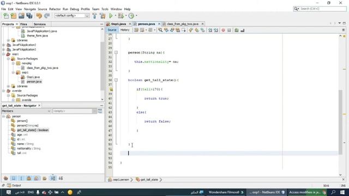Toggle Bookmark editor toolbar icon
This screenshot has height=196, width=349.
pos(202,30)
